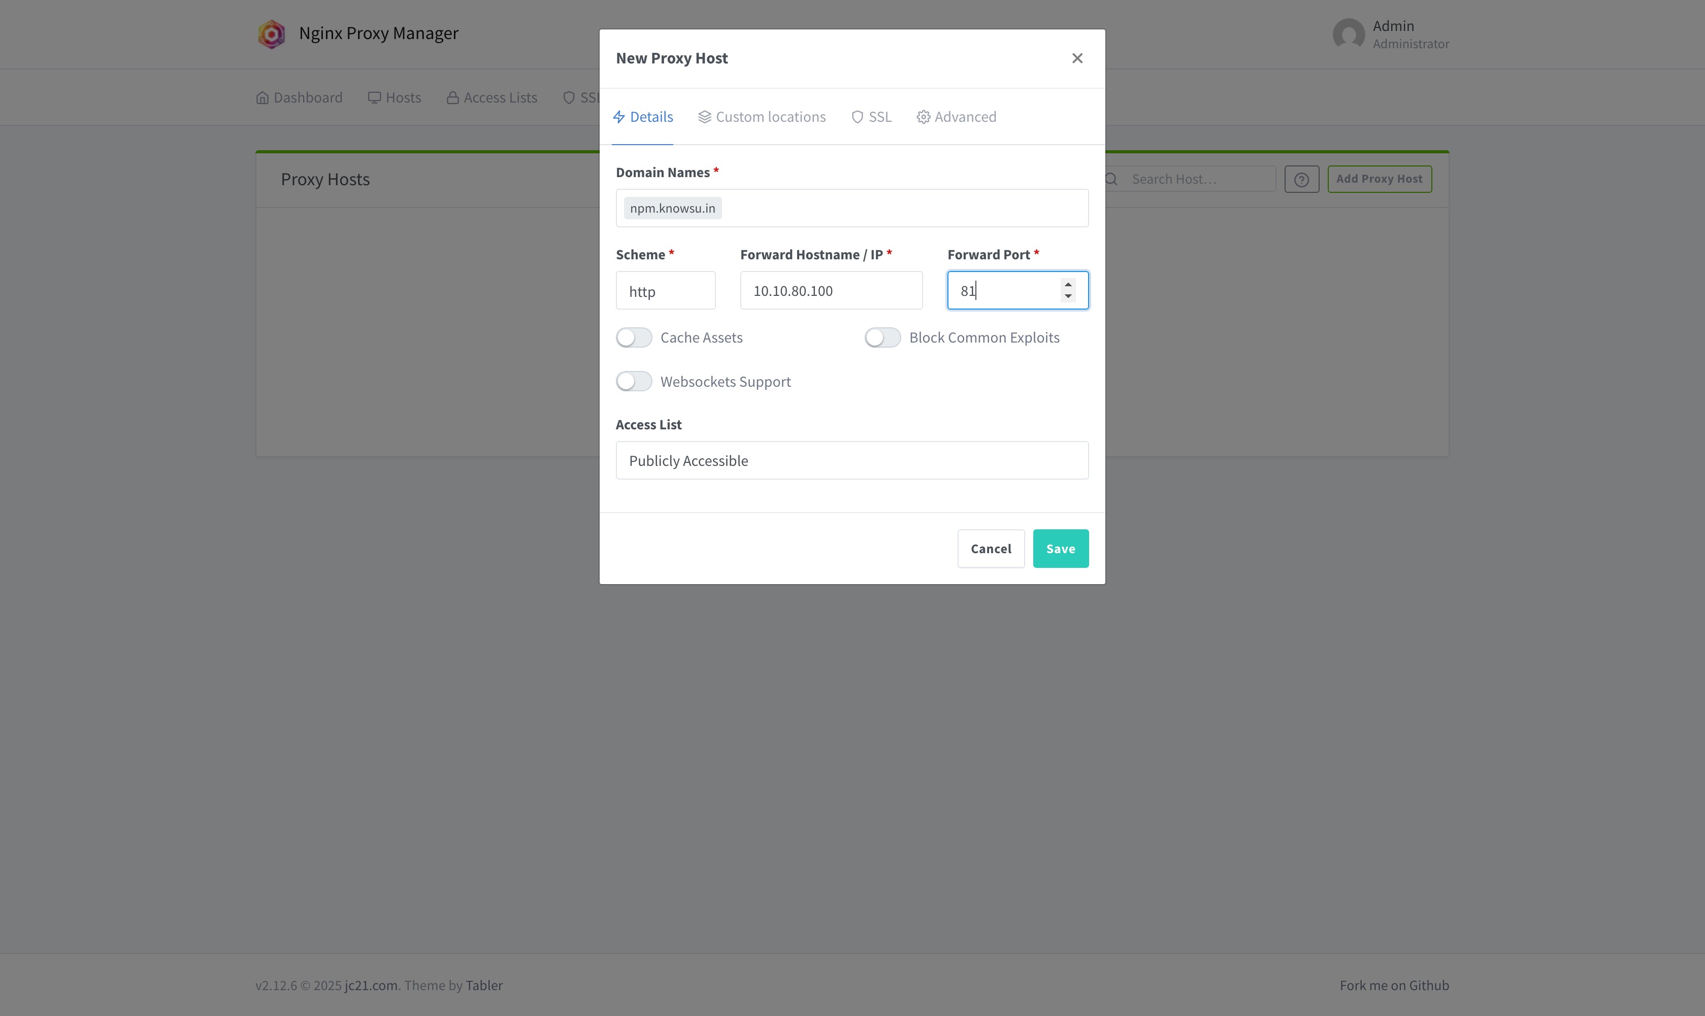
Task: Click the Hosts monitor icon
Action: (x=374, y=98)
